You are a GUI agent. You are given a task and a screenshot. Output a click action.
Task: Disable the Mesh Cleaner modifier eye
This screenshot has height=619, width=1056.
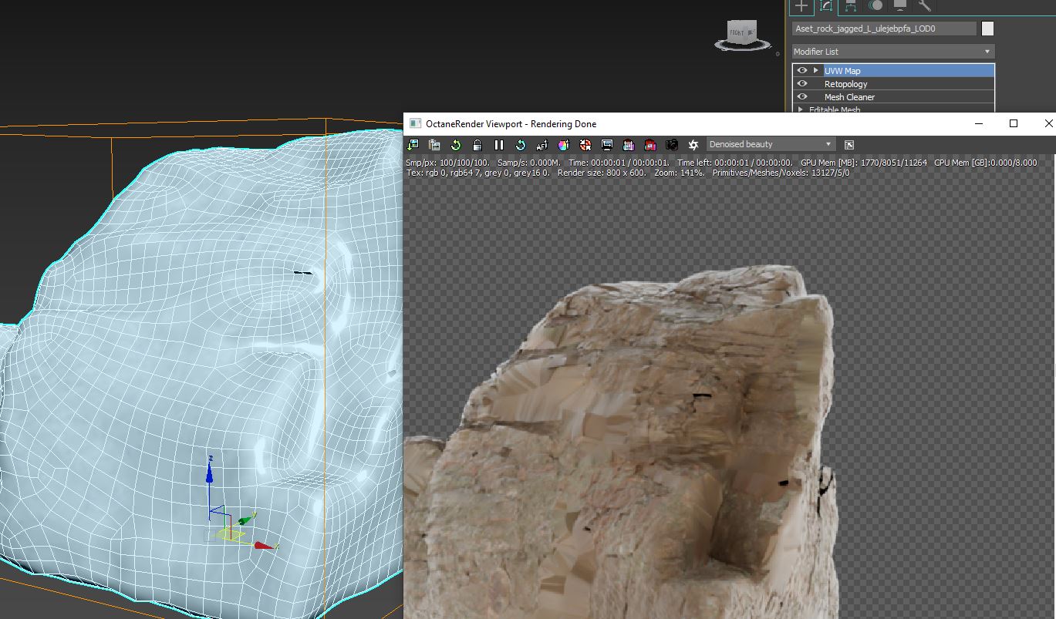[x=802, y=97]
